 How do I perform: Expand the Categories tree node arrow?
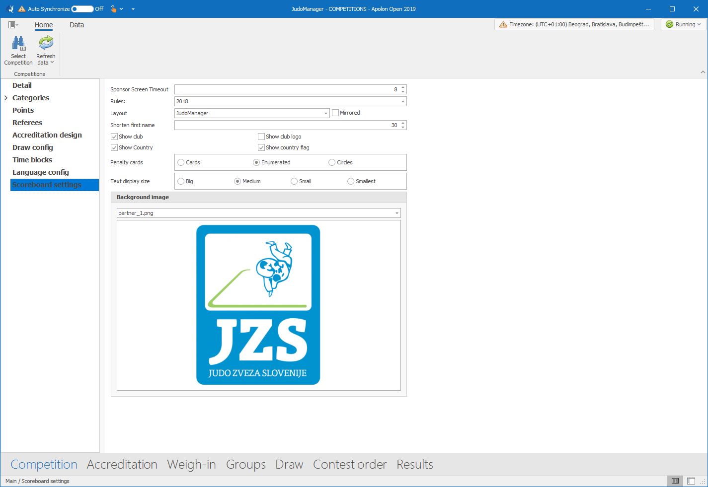coord(6,98)
